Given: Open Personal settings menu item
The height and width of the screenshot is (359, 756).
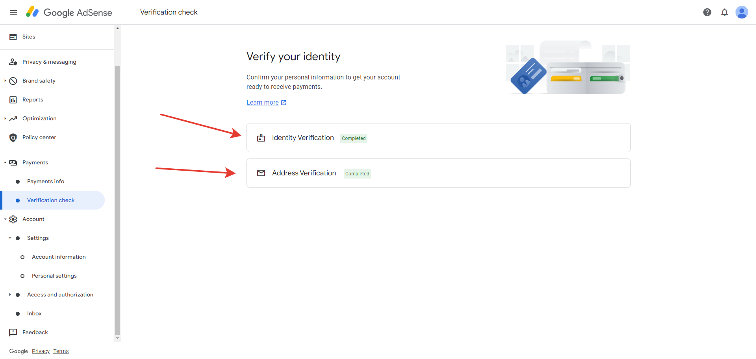Looking at the screenshot, I should coord(54,276).
